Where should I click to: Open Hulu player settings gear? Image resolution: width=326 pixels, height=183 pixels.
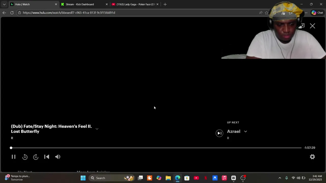[312, 157]
